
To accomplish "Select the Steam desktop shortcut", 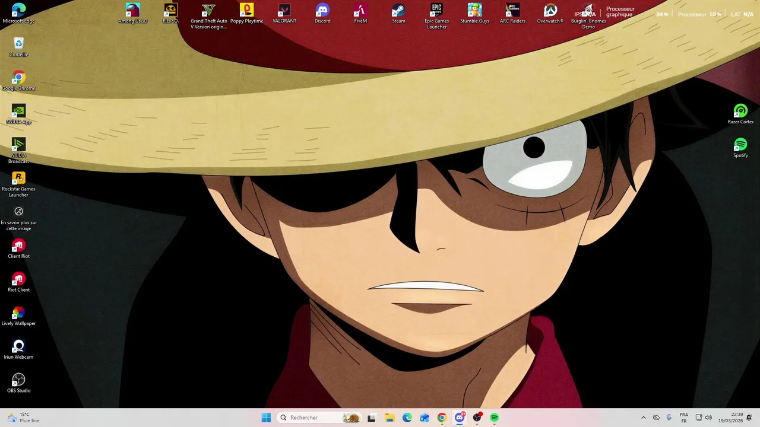I will [398, 13].
